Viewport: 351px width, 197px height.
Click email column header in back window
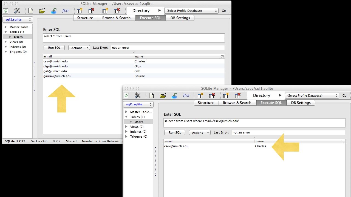(88, 56)
